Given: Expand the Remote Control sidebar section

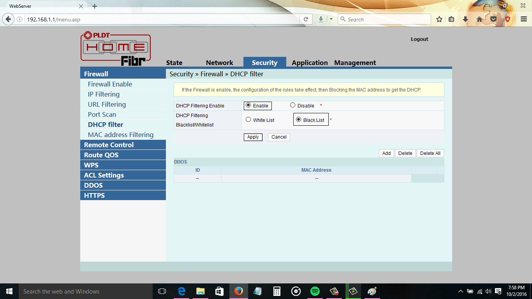Looking at the screenshot, I should click(x=108, y=144).
